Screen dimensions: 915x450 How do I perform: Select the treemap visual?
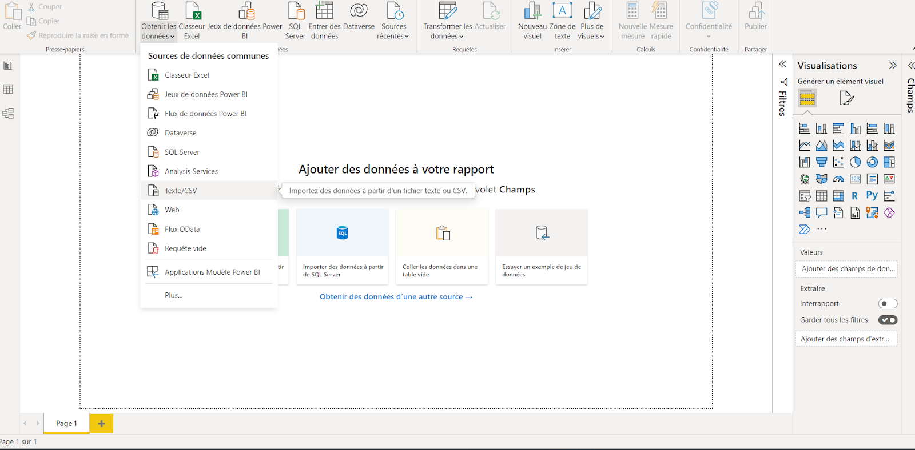tap(889, 162)
